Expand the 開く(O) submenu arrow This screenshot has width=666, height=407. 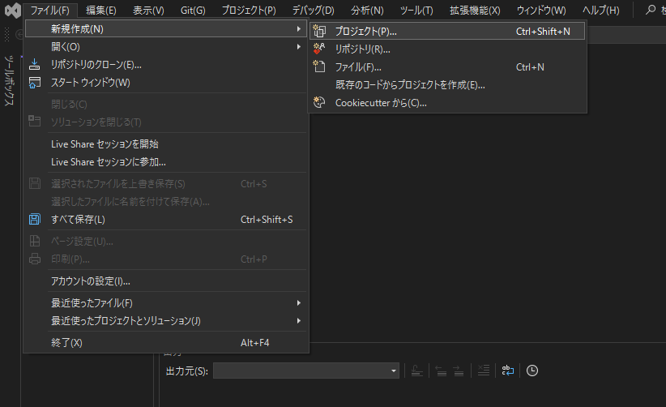pyautogui.click(x=299, y=47)
